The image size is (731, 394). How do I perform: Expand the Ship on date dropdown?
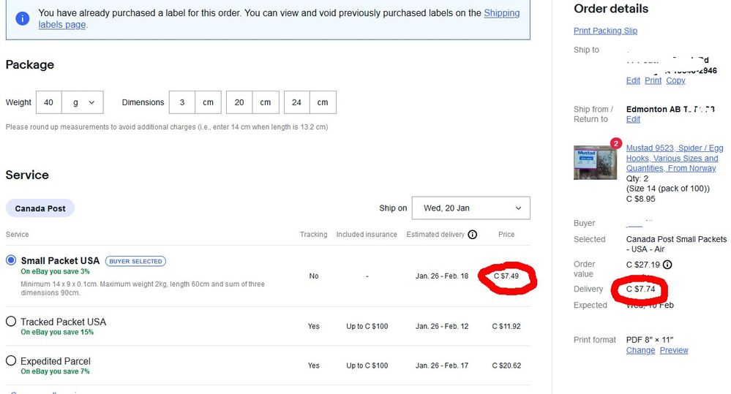point(471,208)
